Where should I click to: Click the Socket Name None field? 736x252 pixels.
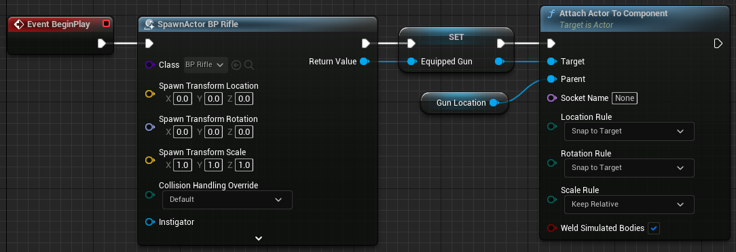pos(624,98)
